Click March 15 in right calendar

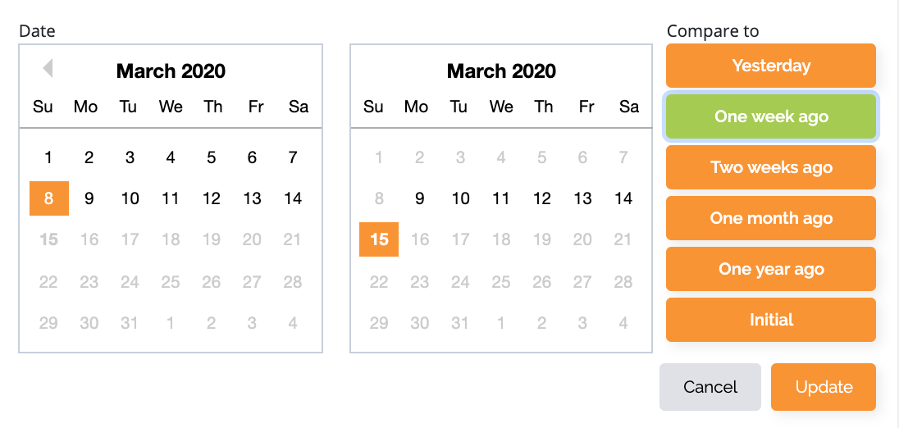pyautogui.click(x=379, y=239)
